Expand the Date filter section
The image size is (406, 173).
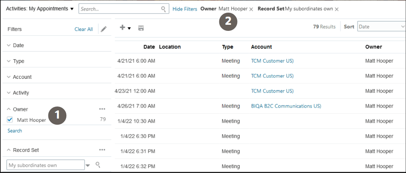(x=9, y=45)
